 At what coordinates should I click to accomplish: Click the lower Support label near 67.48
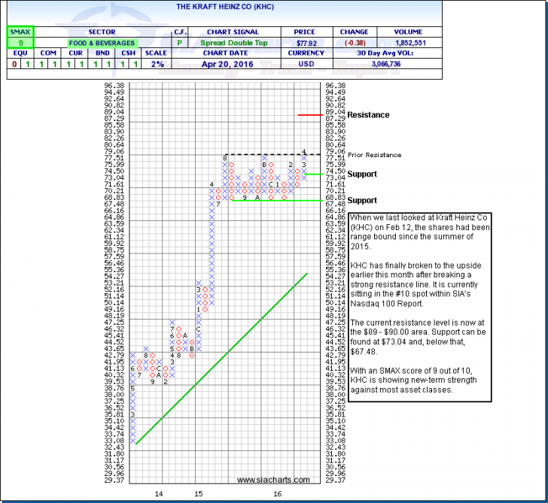[x=362, y=201]
